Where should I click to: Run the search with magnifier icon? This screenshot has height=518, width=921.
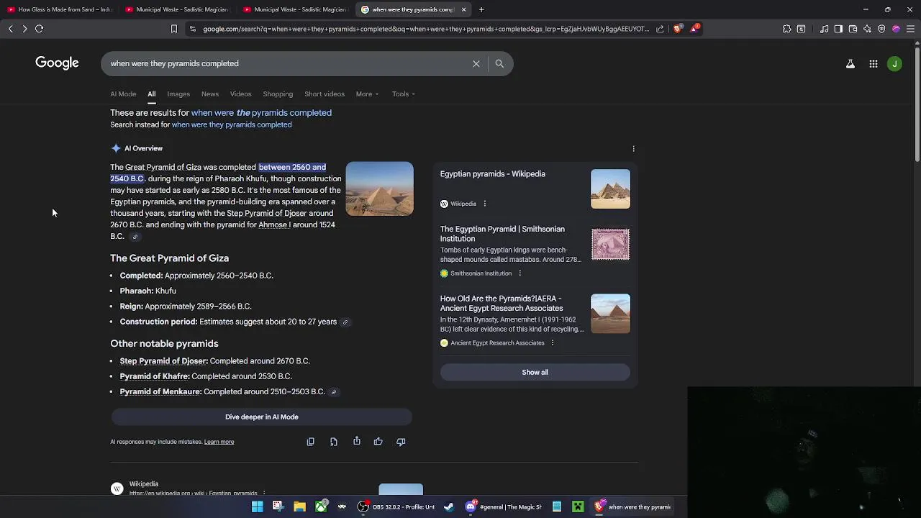[499, 63]
